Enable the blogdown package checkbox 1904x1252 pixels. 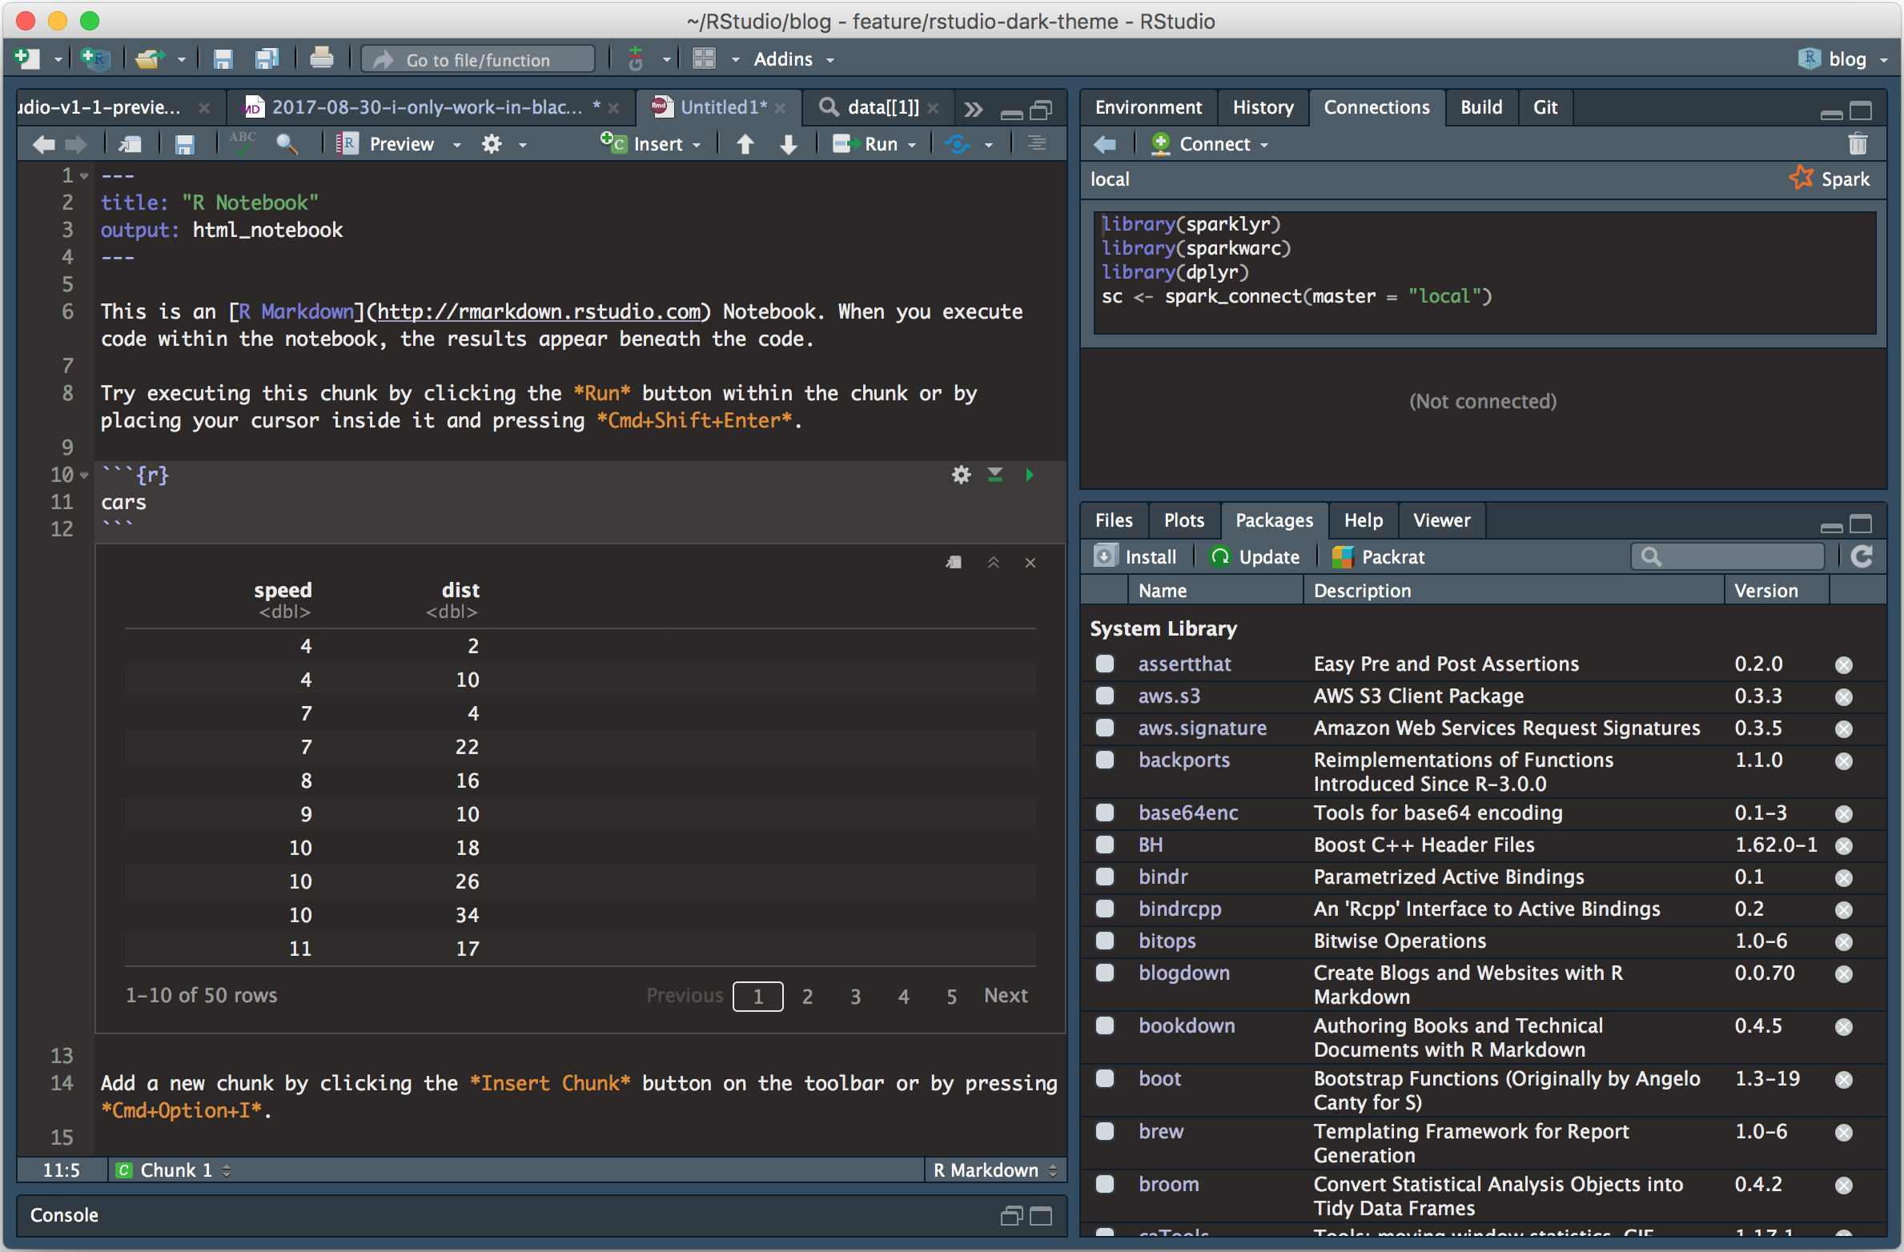1106,973
